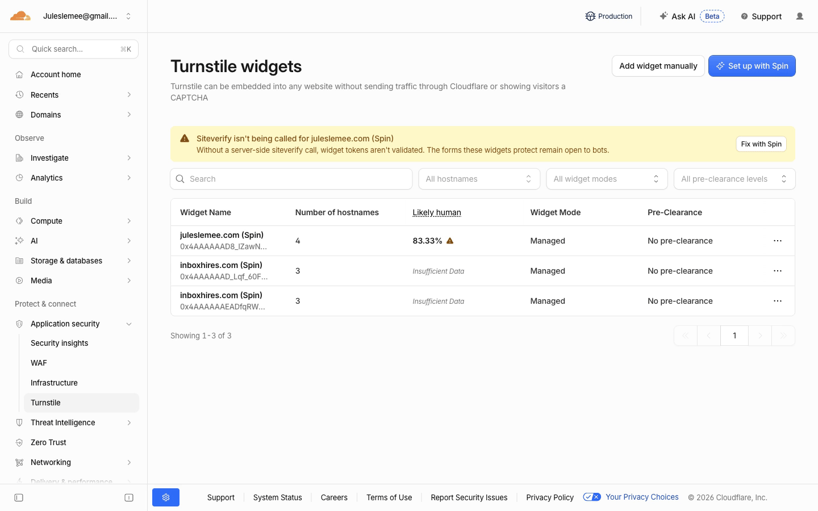The height and width of the screenshot is (511, 818).
Task: Open juleslemee.com (Spin) widget name
Action: pos(222,235)
